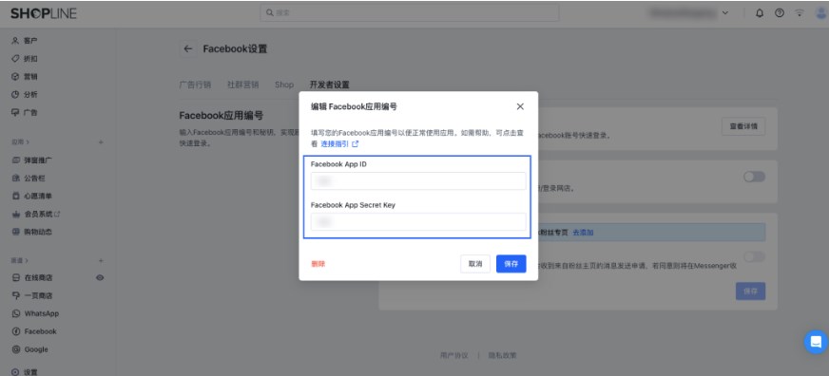This screenshot has height=376, width=829.
Task: Click the back arrow beside Facebook设置
Action: (187, 49)
